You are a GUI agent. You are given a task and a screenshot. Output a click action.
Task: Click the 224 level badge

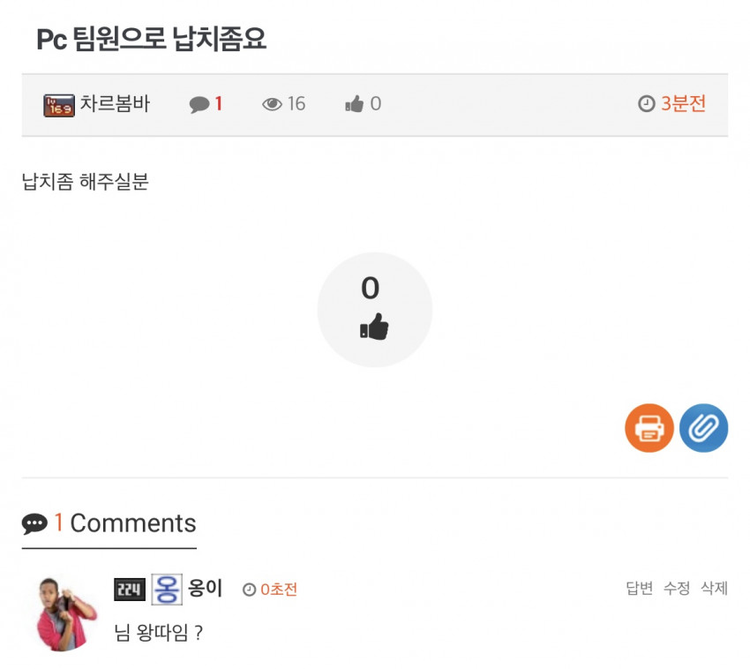tap(129, 589)
